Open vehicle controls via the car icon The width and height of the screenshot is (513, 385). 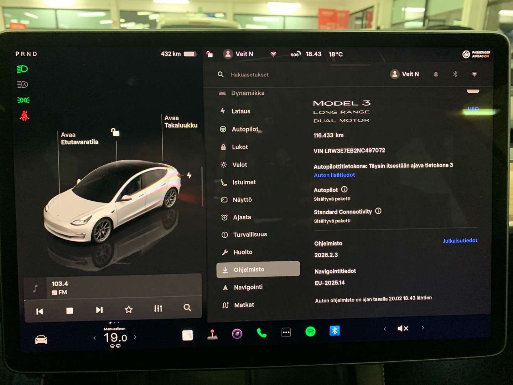[x=41, y=339]
